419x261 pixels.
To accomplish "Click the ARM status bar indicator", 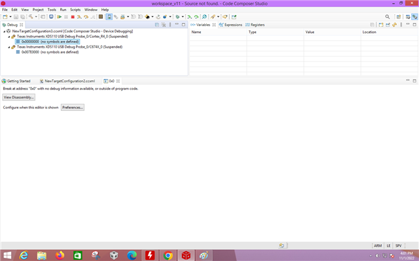I will coord(378,245).
